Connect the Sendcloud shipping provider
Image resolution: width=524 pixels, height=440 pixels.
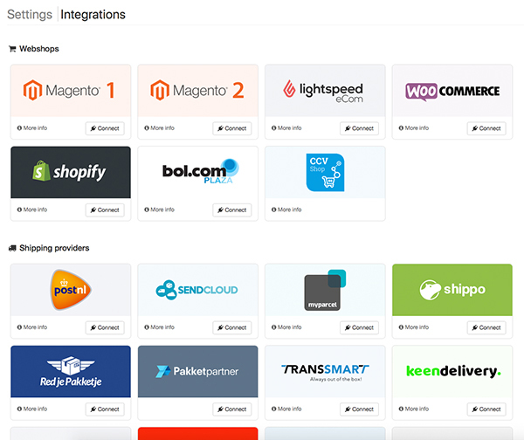(x=232, y=327)
